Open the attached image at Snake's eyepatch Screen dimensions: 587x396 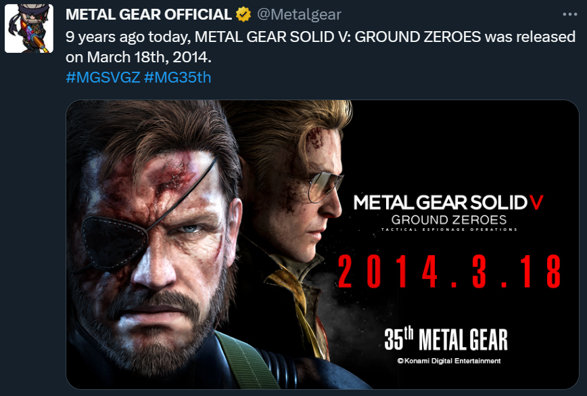tap(114, 242)
